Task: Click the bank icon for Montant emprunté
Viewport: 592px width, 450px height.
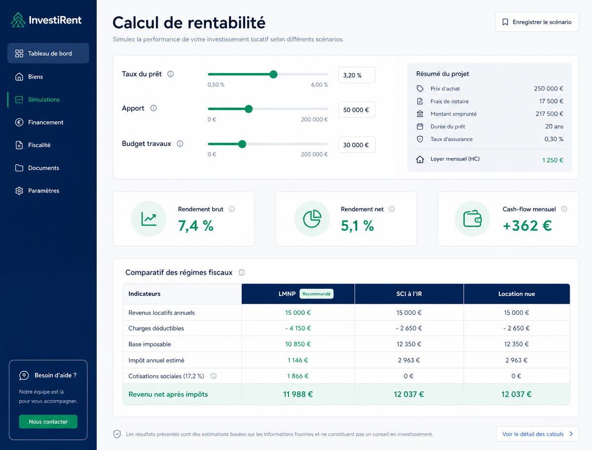Action: coord(420,113)
